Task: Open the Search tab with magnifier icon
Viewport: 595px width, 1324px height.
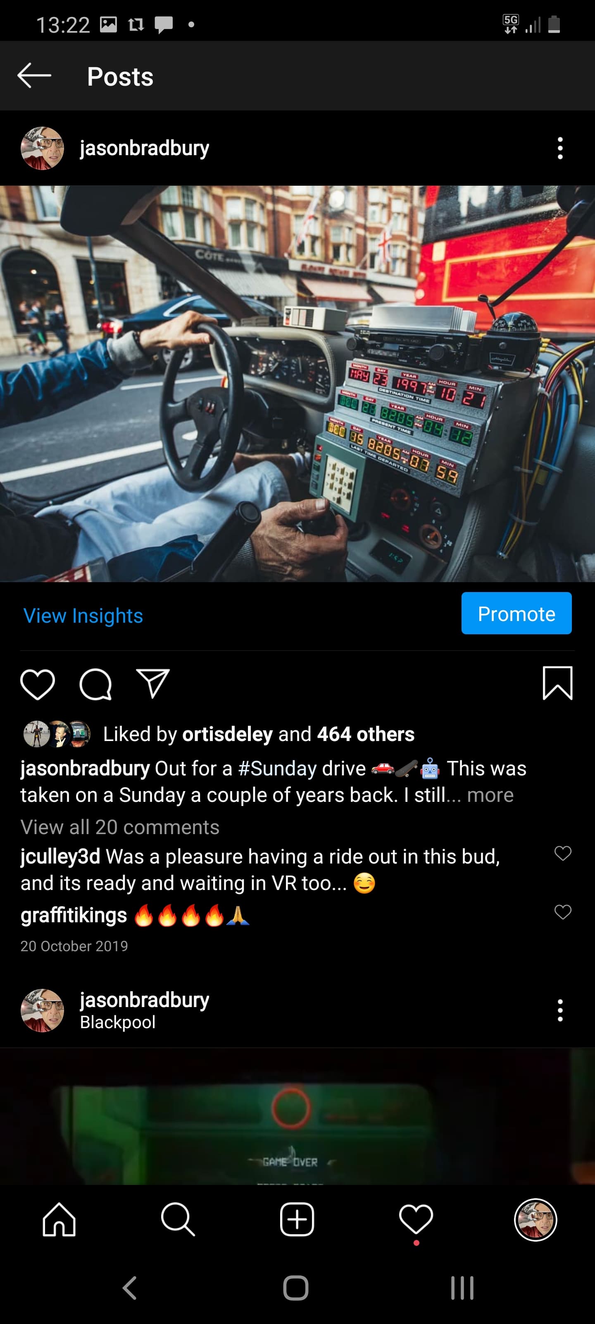Action: click(x=178, y=1220)
